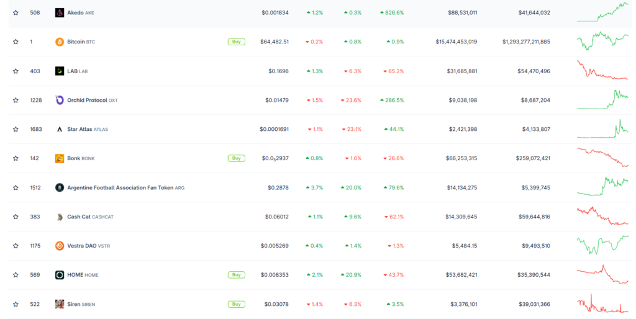Click the Star Atlas logo icon
636x319 pixels.
(60, 129)
